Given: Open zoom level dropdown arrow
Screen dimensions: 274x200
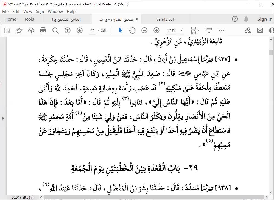Looking at the screenshot, I should pyautogui.click(x=181, y=30).
